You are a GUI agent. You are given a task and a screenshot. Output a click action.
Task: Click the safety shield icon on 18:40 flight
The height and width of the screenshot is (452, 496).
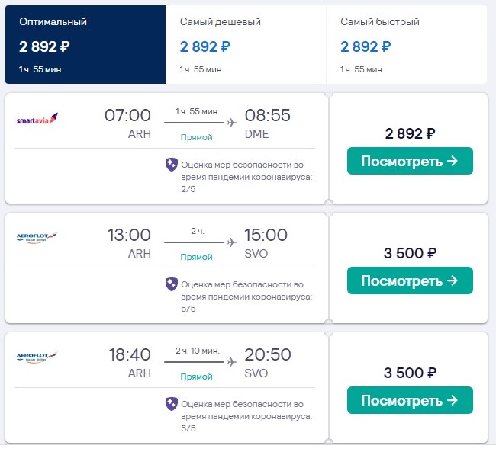[x=172, y=404]
